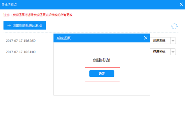
Task: Click the 系统还原点 window title
Action: (x=9, y=5)
